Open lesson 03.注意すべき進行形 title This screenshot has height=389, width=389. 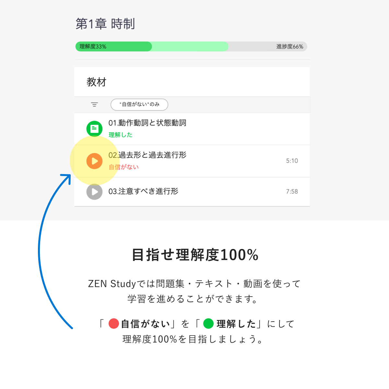point(143,191)
